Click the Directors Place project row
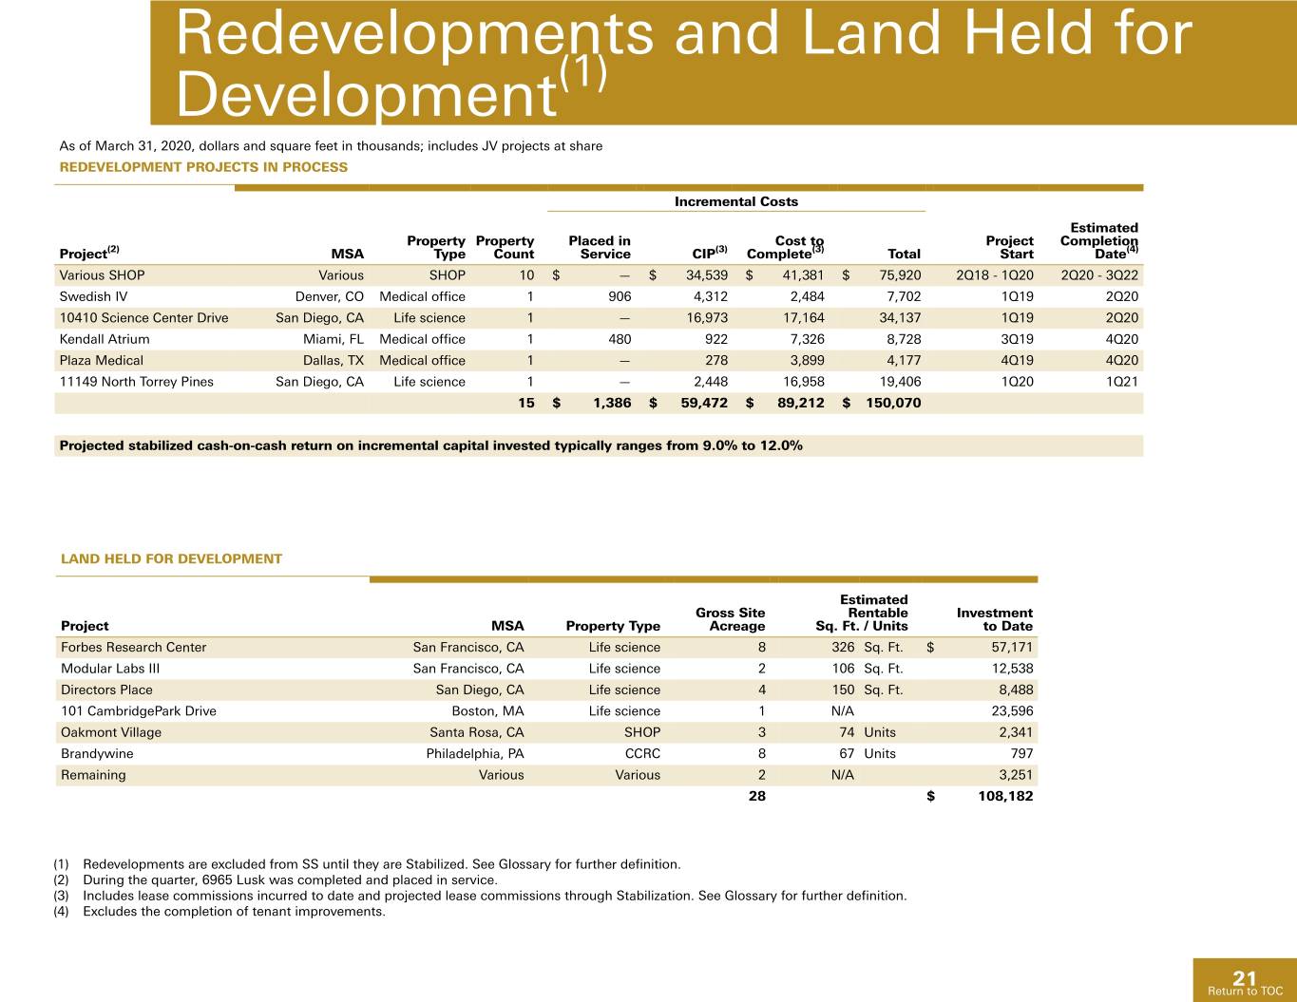Viewport: 1297px width, 1002px height. click(546, 690)
